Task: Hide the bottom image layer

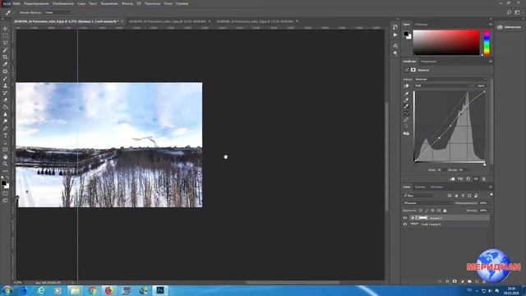Action: pos(405,224)
